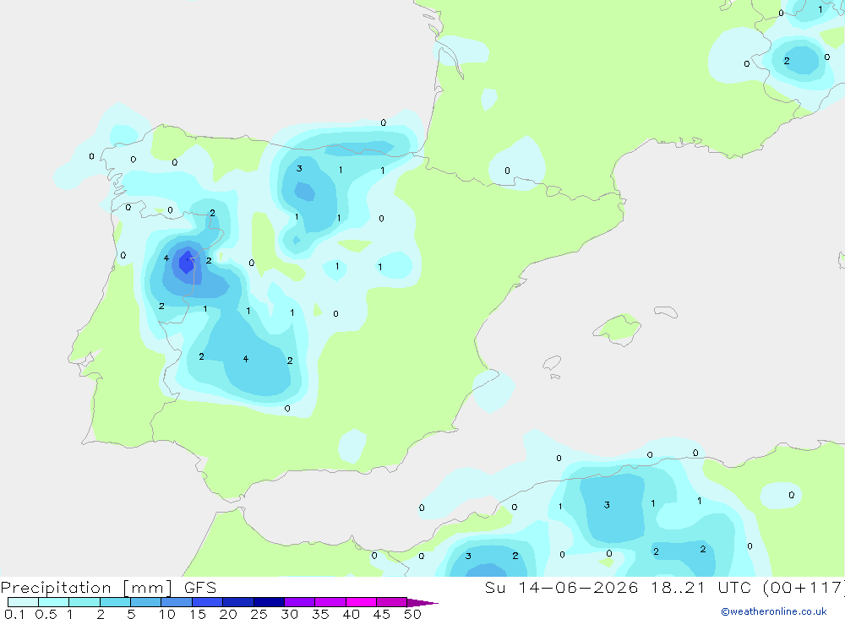
Task: Click the 0.1–0.5 mm legend color swatch
Action: [x=23, y=602]
